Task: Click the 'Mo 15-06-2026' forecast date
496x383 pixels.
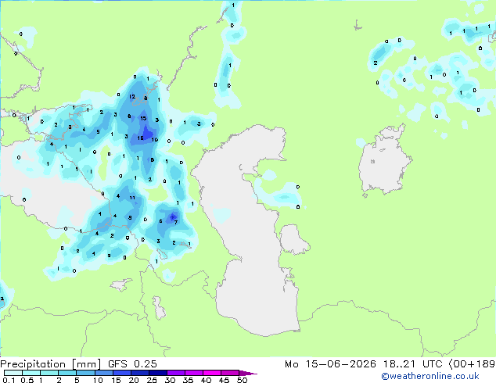Action: coord(330,364)
